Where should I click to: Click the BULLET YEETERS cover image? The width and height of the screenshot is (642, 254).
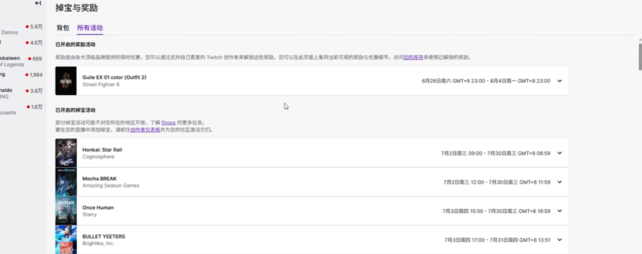(x=66, y=240)
